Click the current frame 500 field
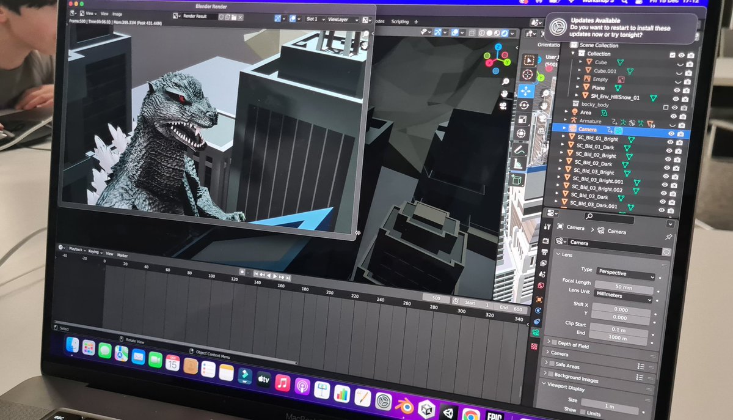 tap(436, 298)
